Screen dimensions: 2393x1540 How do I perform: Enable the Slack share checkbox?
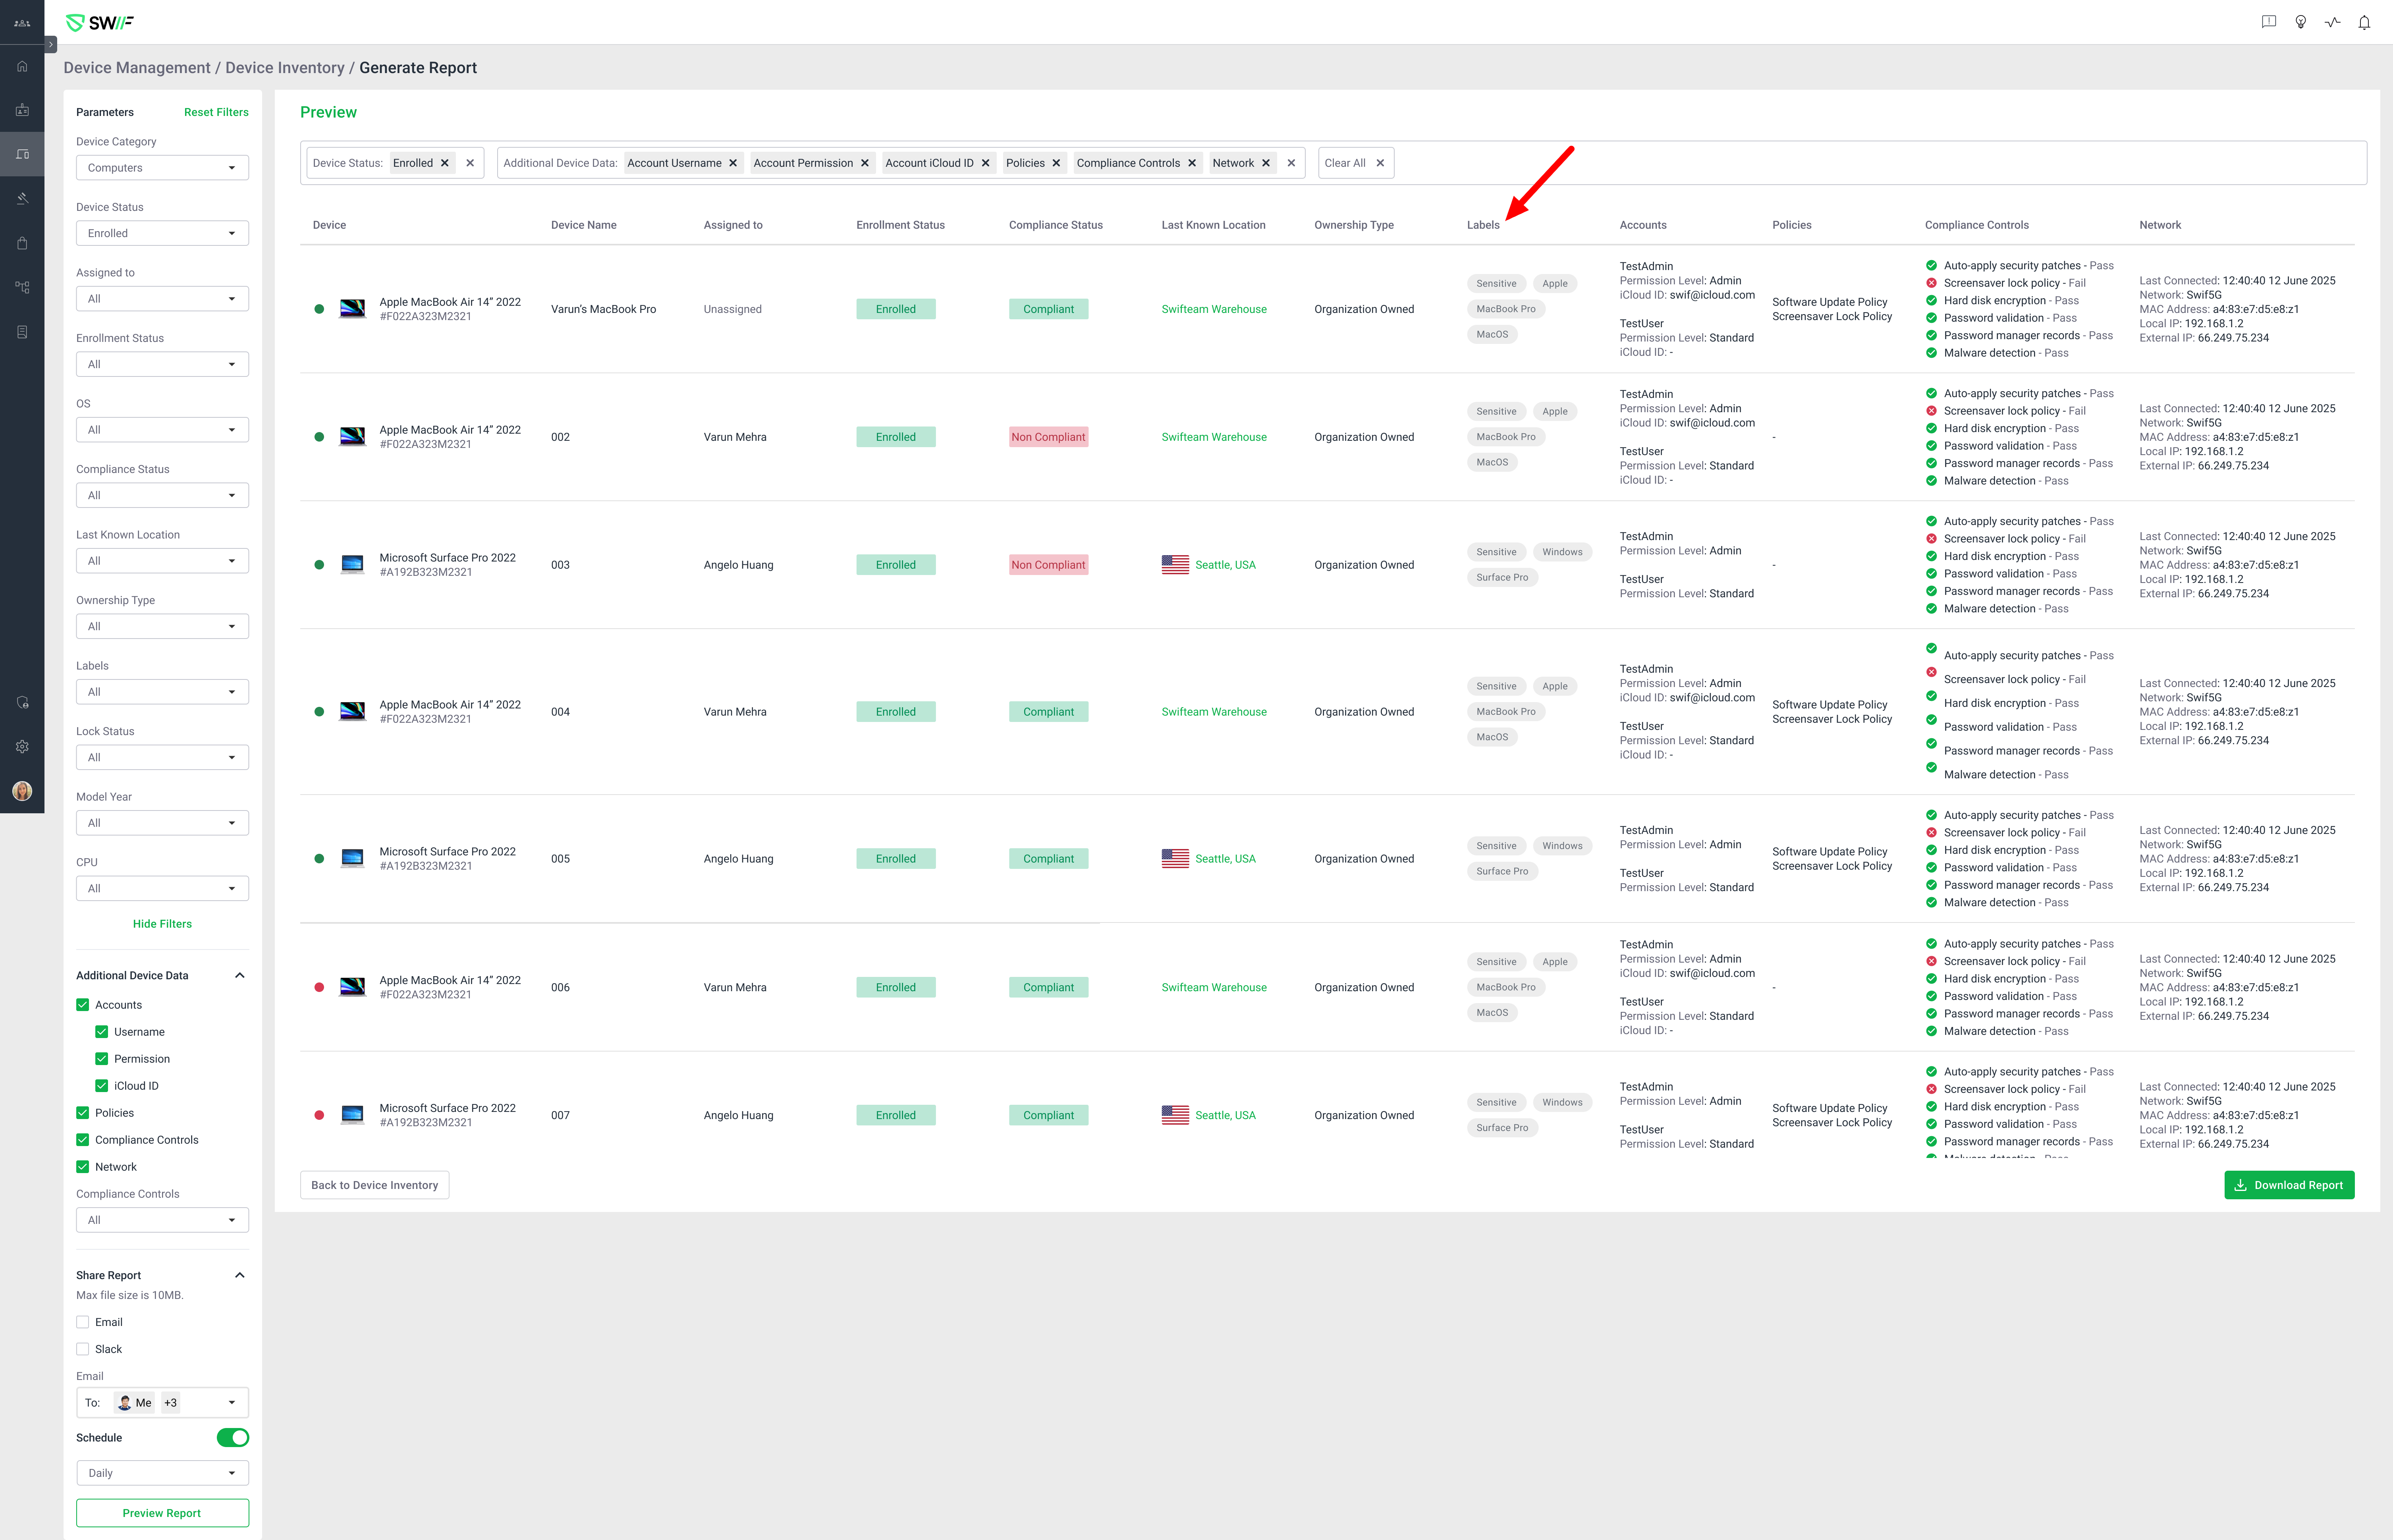coord(83,1349)
